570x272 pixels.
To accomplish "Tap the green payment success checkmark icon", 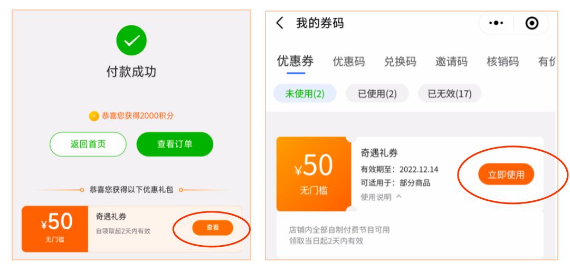I will point(131,40).
